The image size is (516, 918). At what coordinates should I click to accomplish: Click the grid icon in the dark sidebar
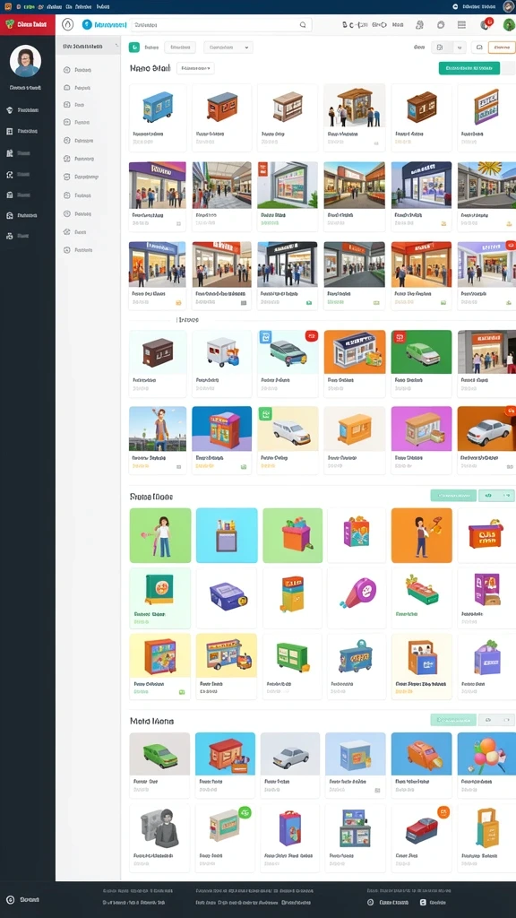coord(9,131)
